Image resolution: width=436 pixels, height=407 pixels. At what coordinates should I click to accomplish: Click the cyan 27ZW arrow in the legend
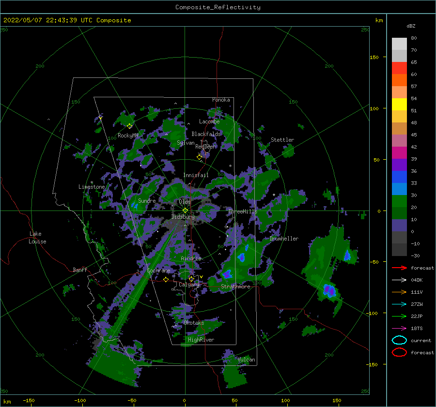399,304
